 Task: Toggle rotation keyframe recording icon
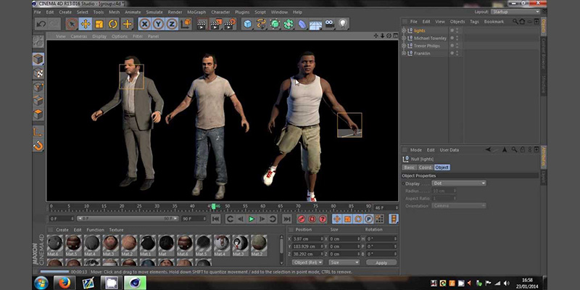tap(358, 219)
